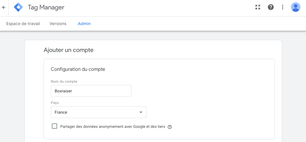Viewport: 306px width, 142px height.
Task: Click the 'Pays' field label
Action: [x=55, y=103]
